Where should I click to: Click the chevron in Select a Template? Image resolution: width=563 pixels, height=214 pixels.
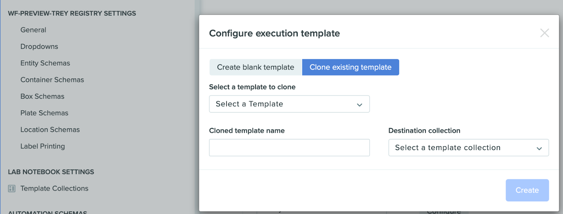359,105
